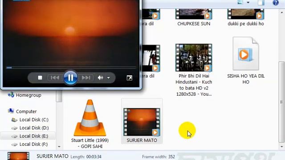The width and height of the screenshot is (285, 160).
Task: Select the SISHA HO YEA DIL HO file icon
Action: pyautogui.click(x=246, y=54)
